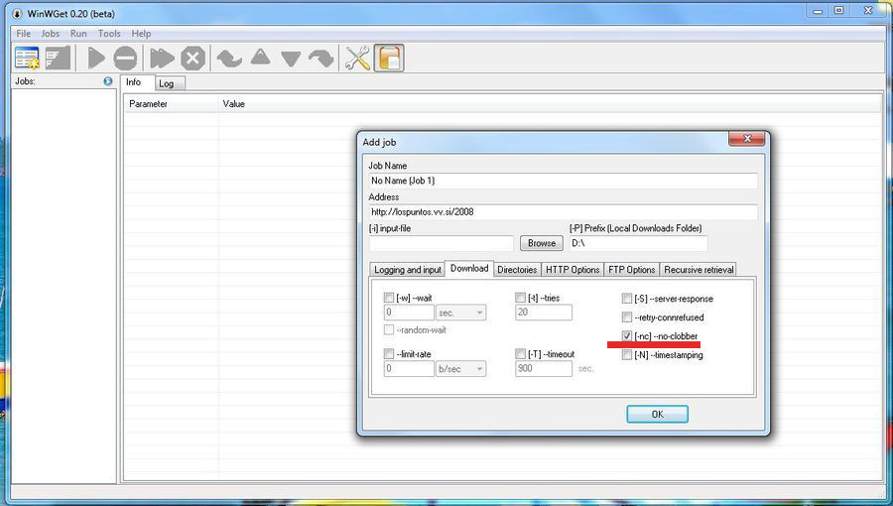Open the Help menu
This screenshot has width=893, height=506.
[x=141, y=34]
